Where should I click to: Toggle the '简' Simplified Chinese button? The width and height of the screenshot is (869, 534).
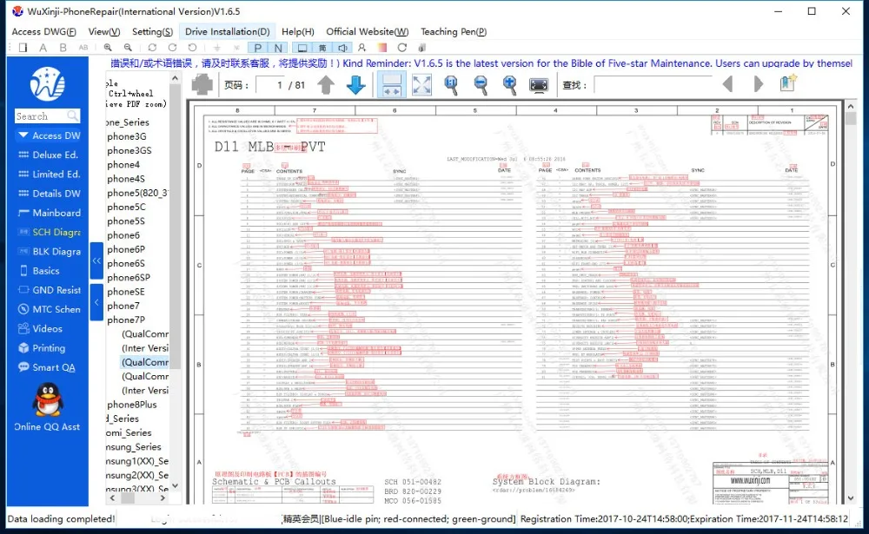point(322,48)
